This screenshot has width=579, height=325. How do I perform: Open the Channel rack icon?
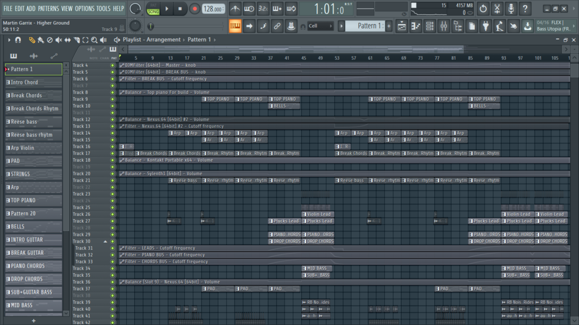(x=429, y=26)
